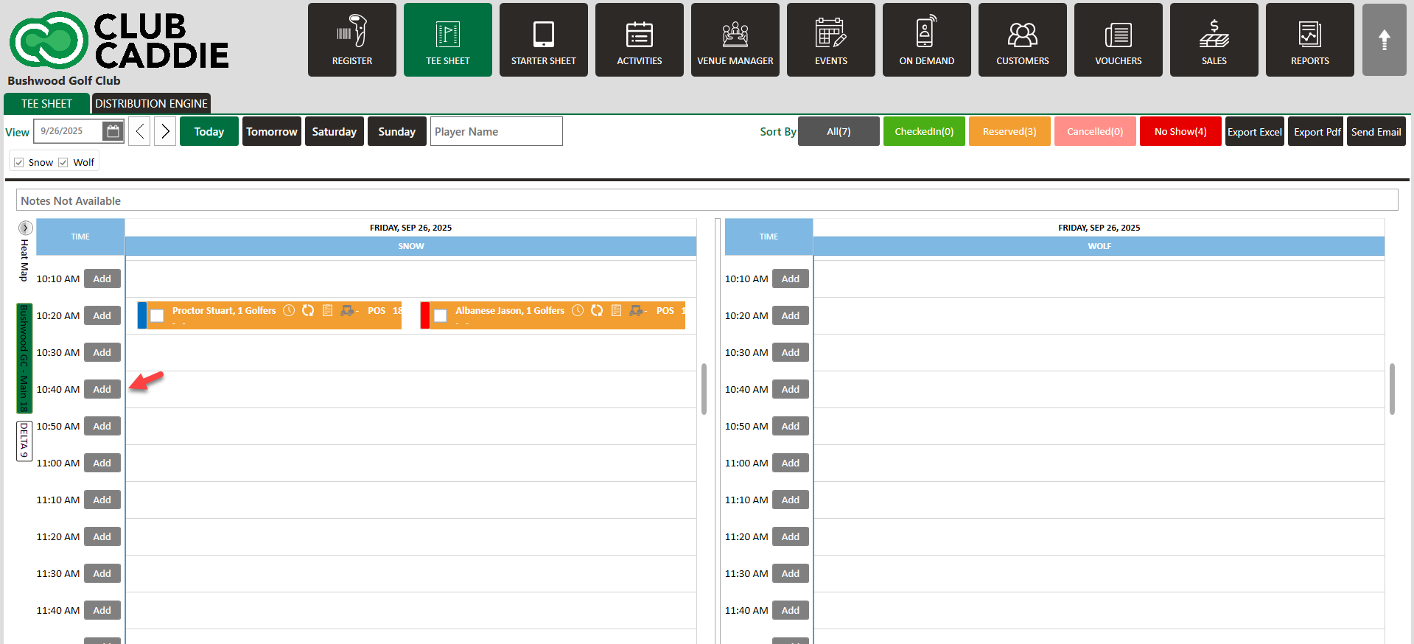Screen dimensions: 1414x644
Task: Click the Player Name search field
Action: 496,131
